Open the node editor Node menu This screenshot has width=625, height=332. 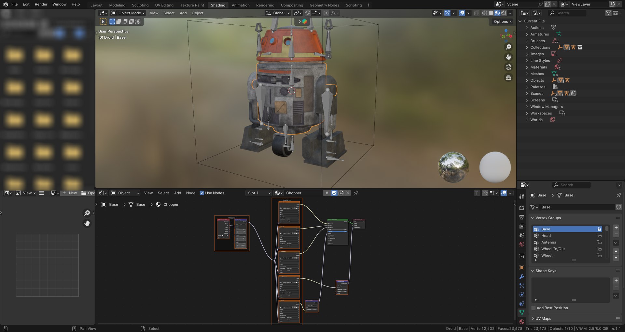pyautogui.click(x=191, y=193)
